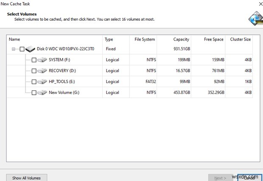Collapse the Disk 0 tree node
This screenshot has width=263, height=181.
(x=14, y=49)
